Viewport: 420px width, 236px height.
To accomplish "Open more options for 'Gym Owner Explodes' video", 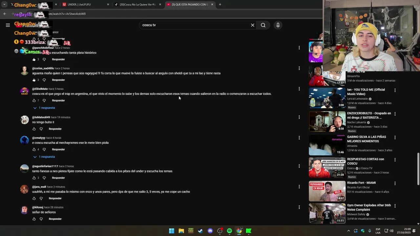I will pos(395,206).
